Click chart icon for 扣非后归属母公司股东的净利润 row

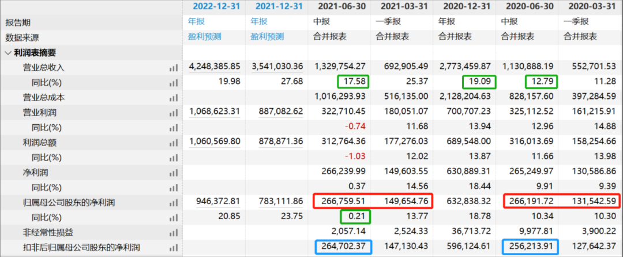point(173,248)
